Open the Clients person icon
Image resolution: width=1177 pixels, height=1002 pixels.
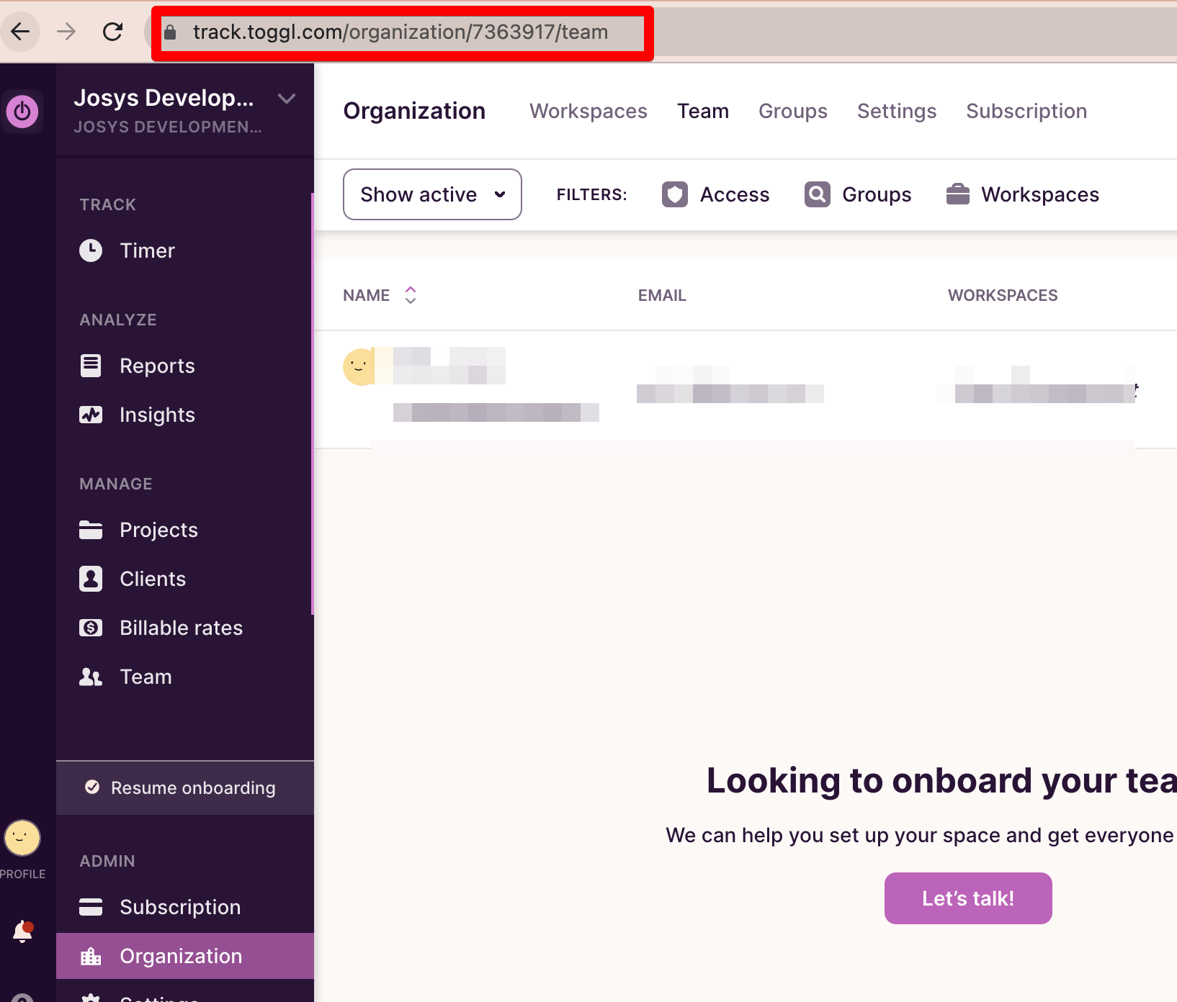91,579
